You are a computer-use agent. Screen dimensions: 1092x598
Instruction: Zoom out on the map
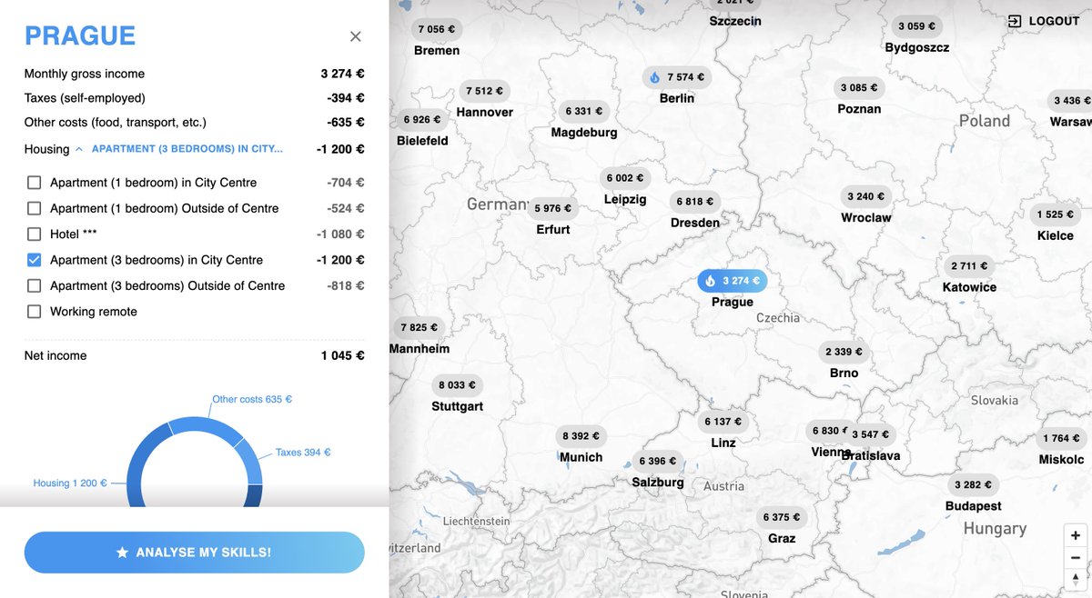click(x=1076, y=557)
